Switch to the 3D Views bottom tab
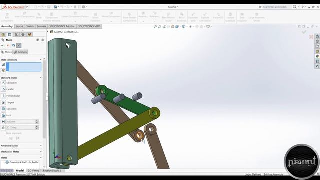The width and height of the screenshot is (320, 180). [x=33, y=170]
